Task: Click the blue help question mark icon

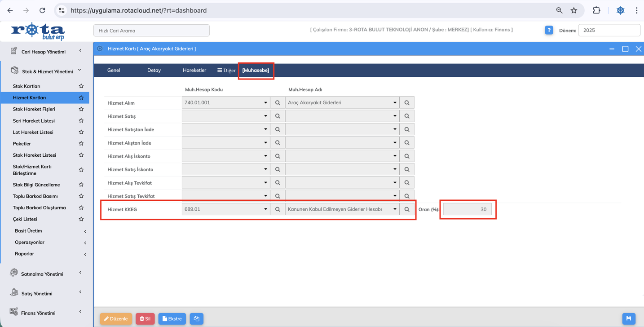Action: pos(549,30)
